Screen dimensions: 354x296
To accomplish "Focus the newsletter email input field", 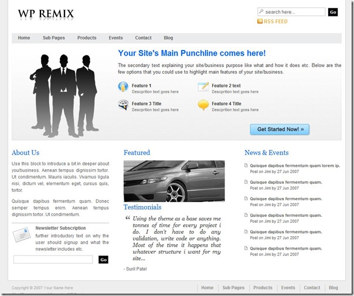I will [x=53, y=260].
